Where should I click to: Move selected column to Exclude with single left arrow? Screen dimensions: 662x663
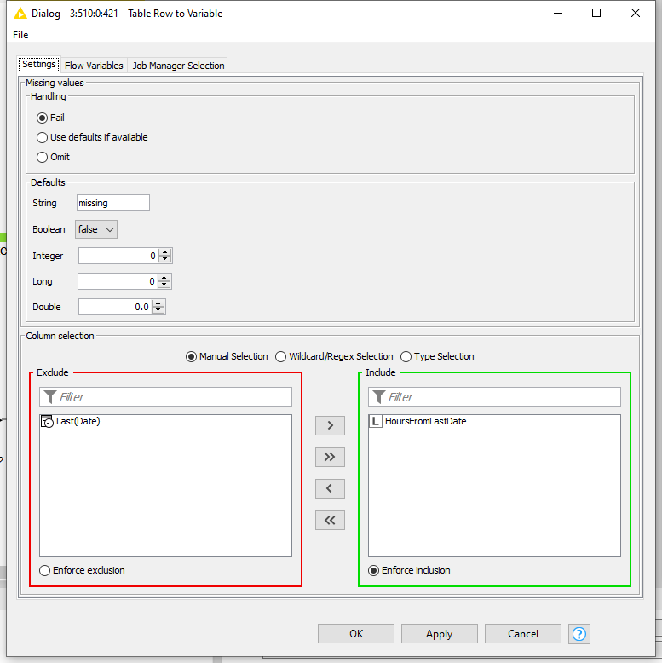pos(330,488)
